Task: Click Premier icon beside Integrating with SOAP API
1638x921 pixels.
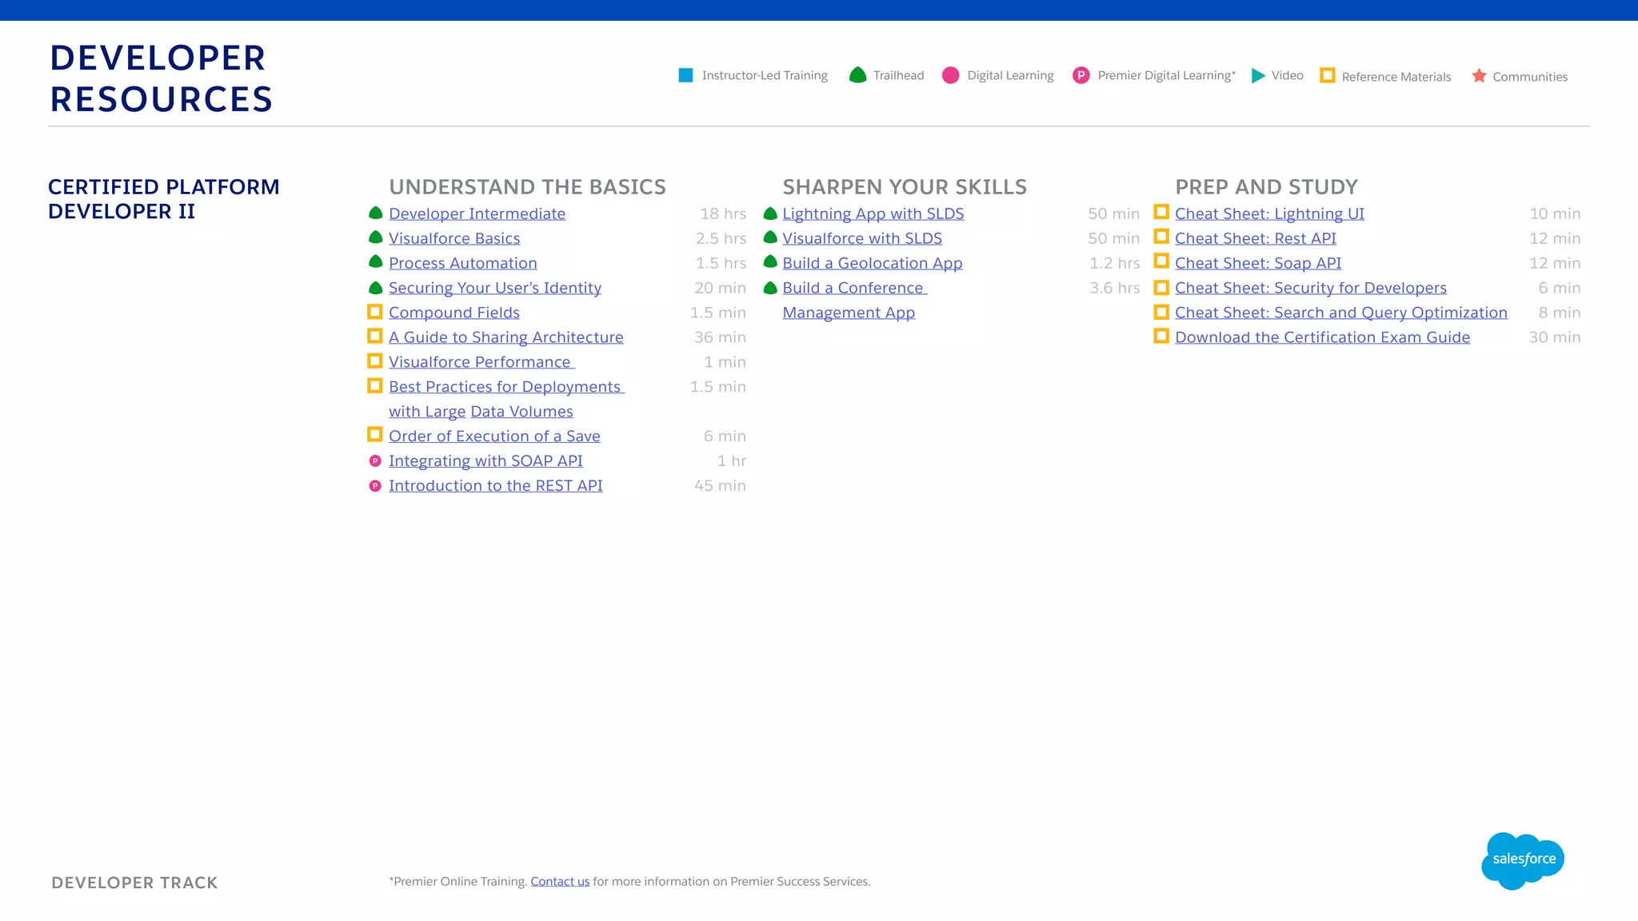Action: [374, 461]
